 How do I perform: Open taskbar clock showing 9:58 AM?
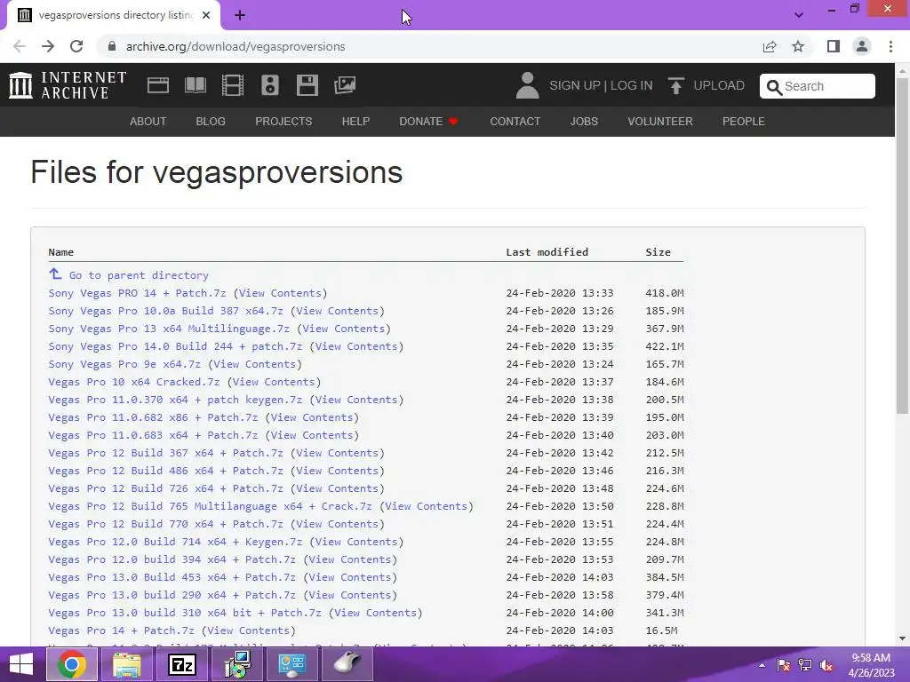871,665
